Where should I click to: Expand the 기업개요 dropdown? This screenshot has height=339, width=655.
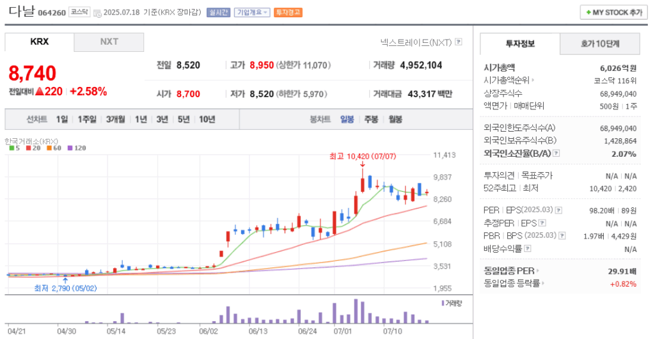point(252,13)
